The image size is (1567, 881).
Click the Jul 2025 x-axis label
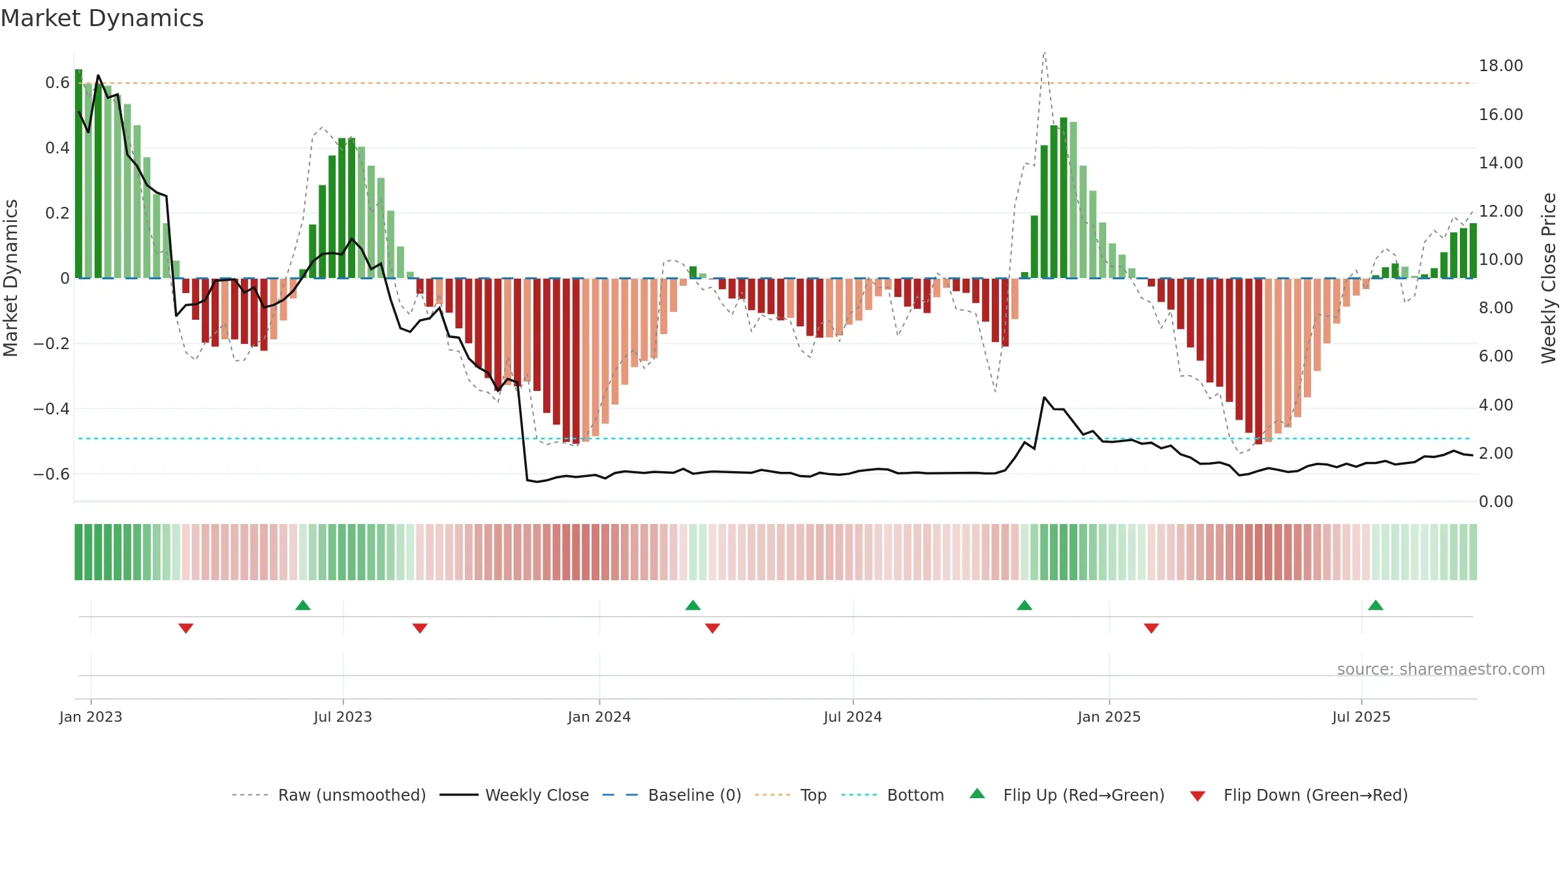1361,717
